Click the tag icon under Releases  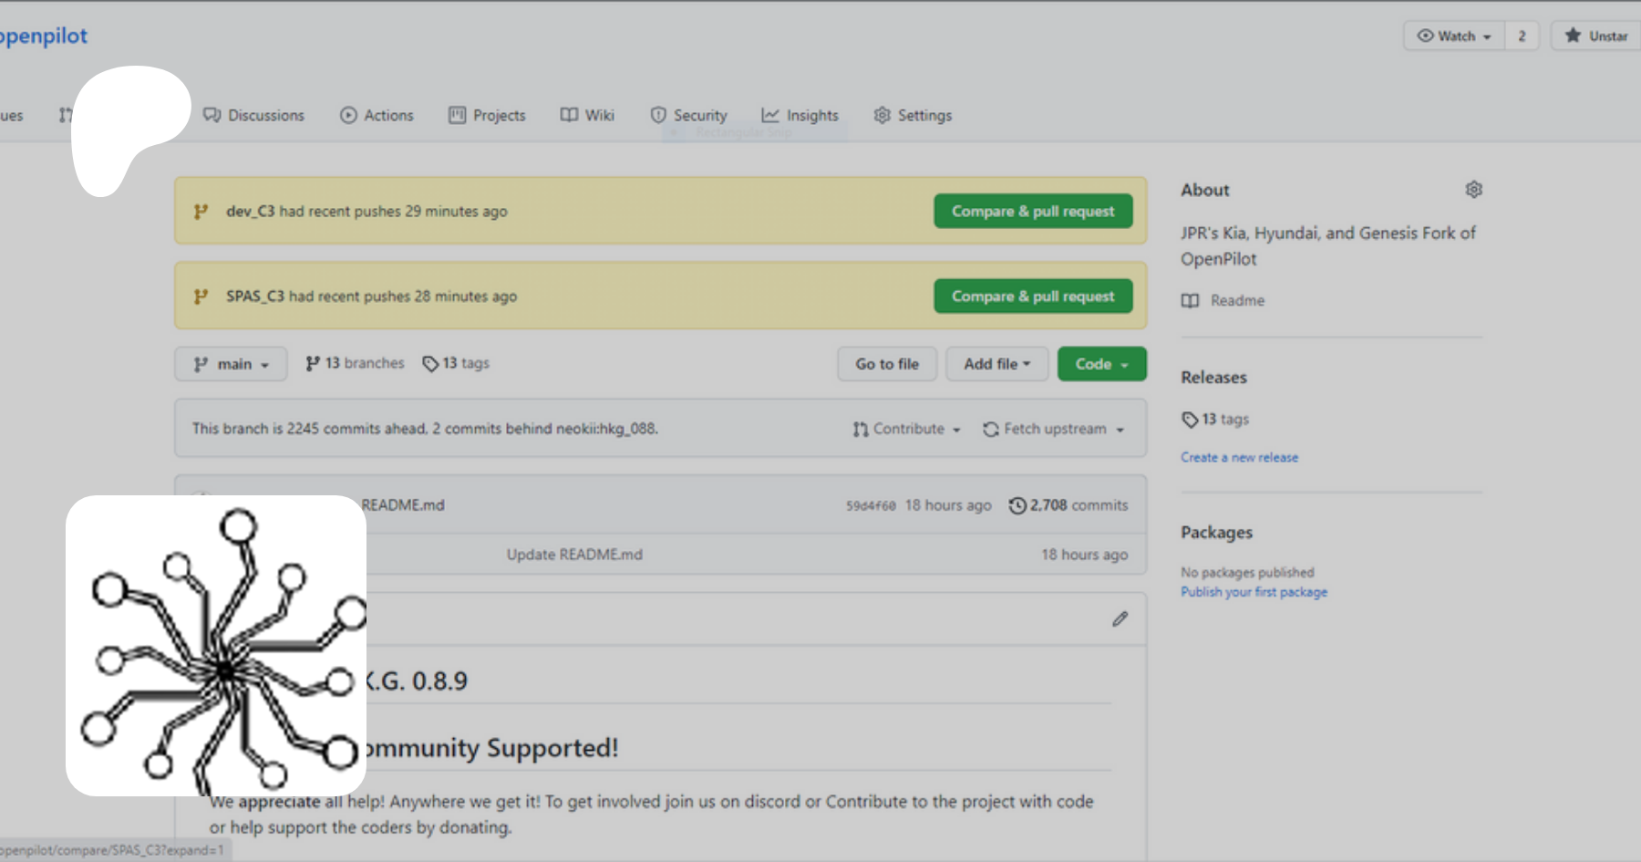[x=1190, y=420]
